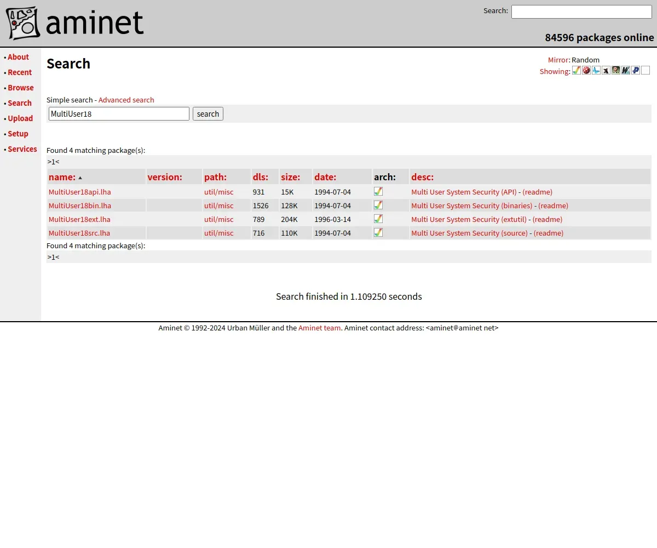This screenshot has height=548, width=657.
Task: Open Multi User System Security (API) description
Action: pyautogui.click(x=464, y=192)
